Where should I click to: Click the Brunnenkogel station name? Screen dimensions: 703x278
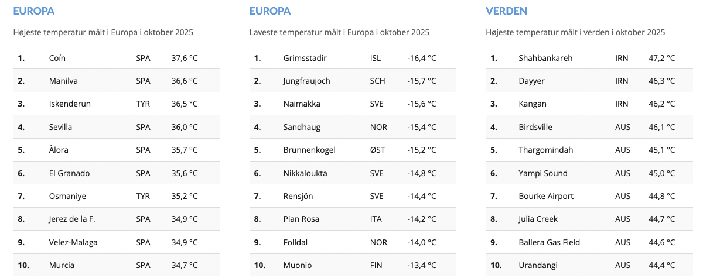309,150
